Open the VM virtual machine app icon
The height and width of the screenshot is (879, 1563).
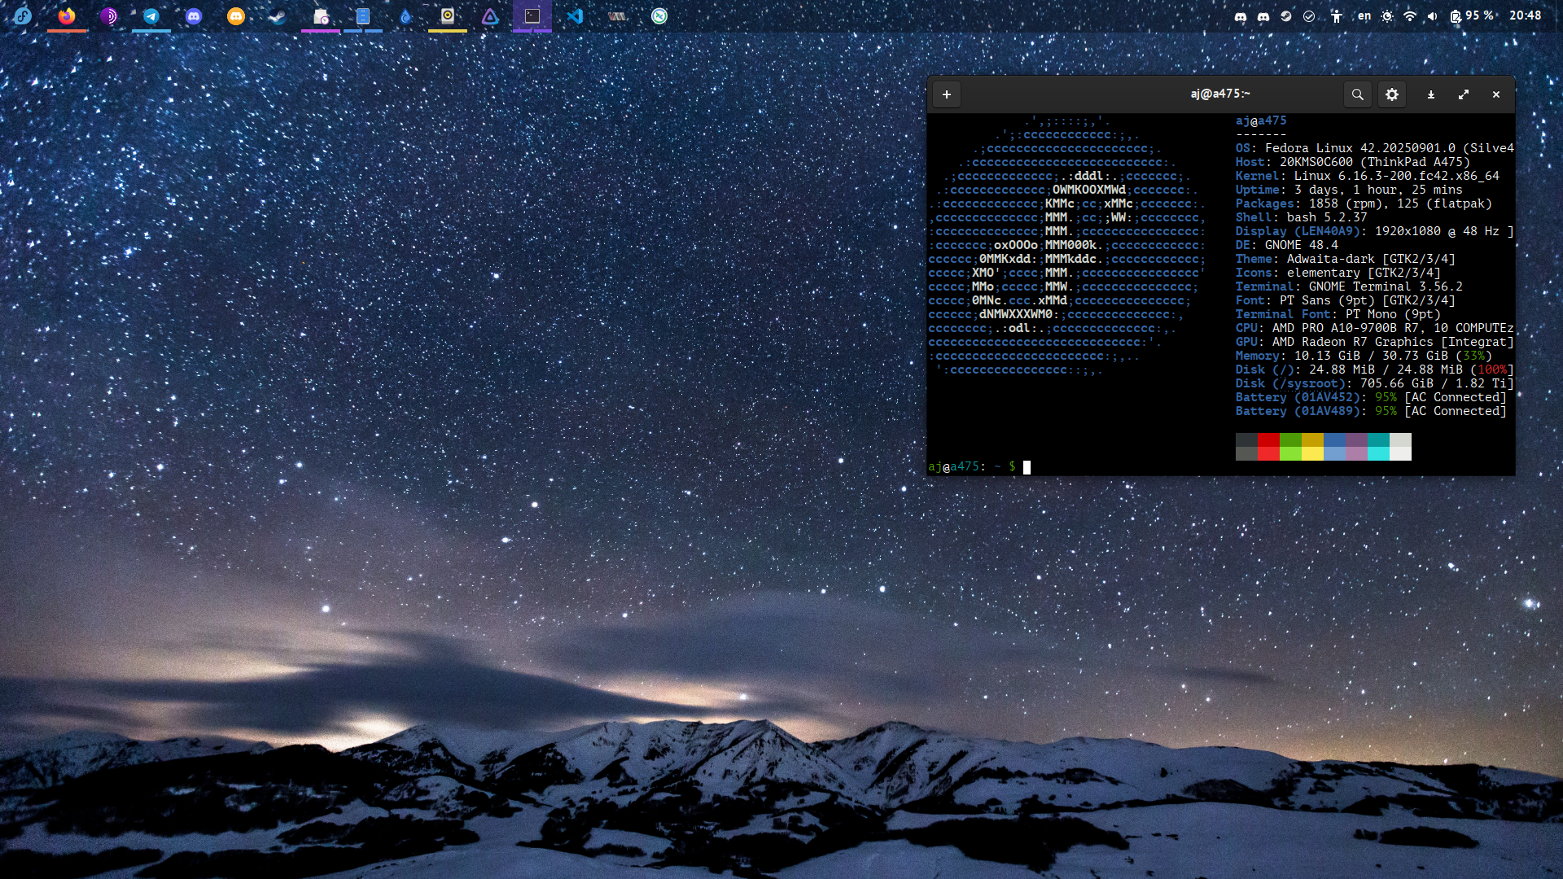click(617, 15)
